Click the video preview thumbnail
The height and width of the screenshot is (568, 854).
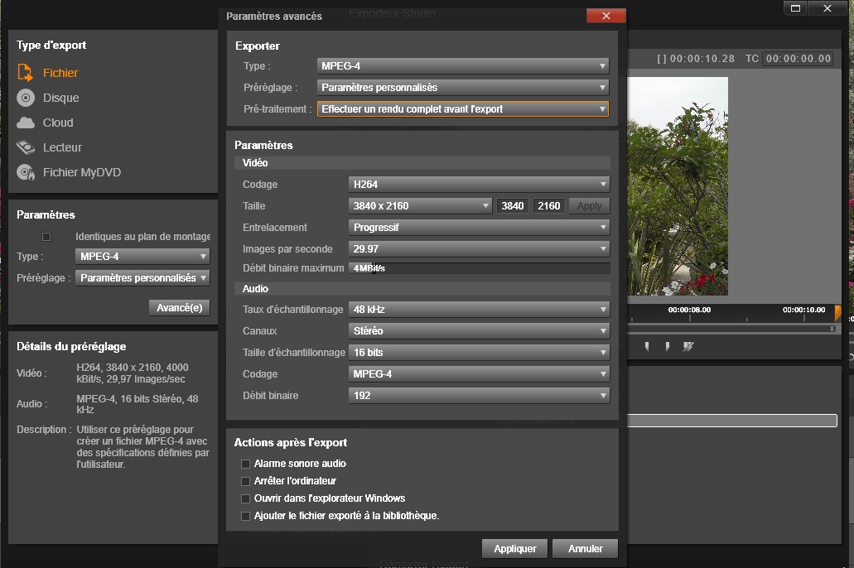(678, 186)
